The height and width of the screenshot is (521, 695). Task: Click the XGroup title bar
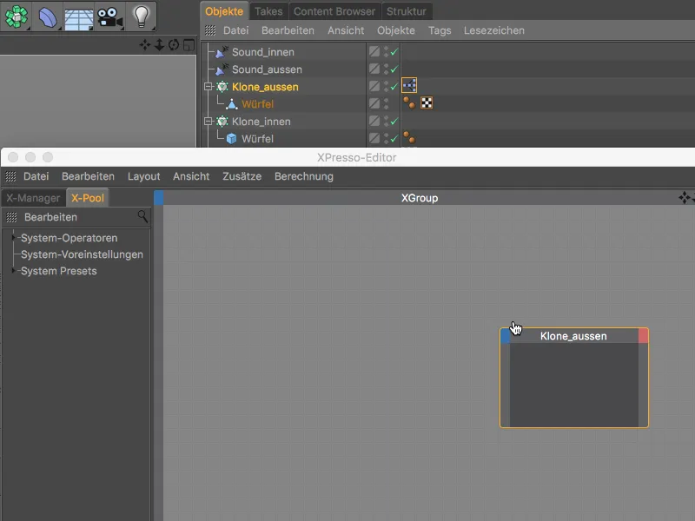pos(420,198)
